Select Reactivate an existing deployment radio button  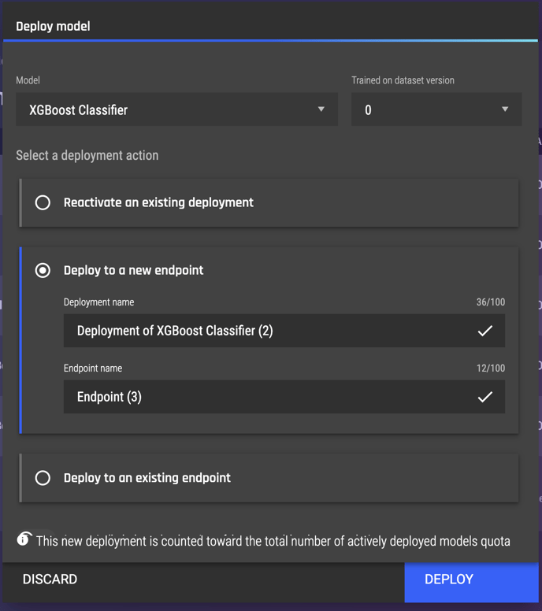pyautogui.click(x=43, y=202)
